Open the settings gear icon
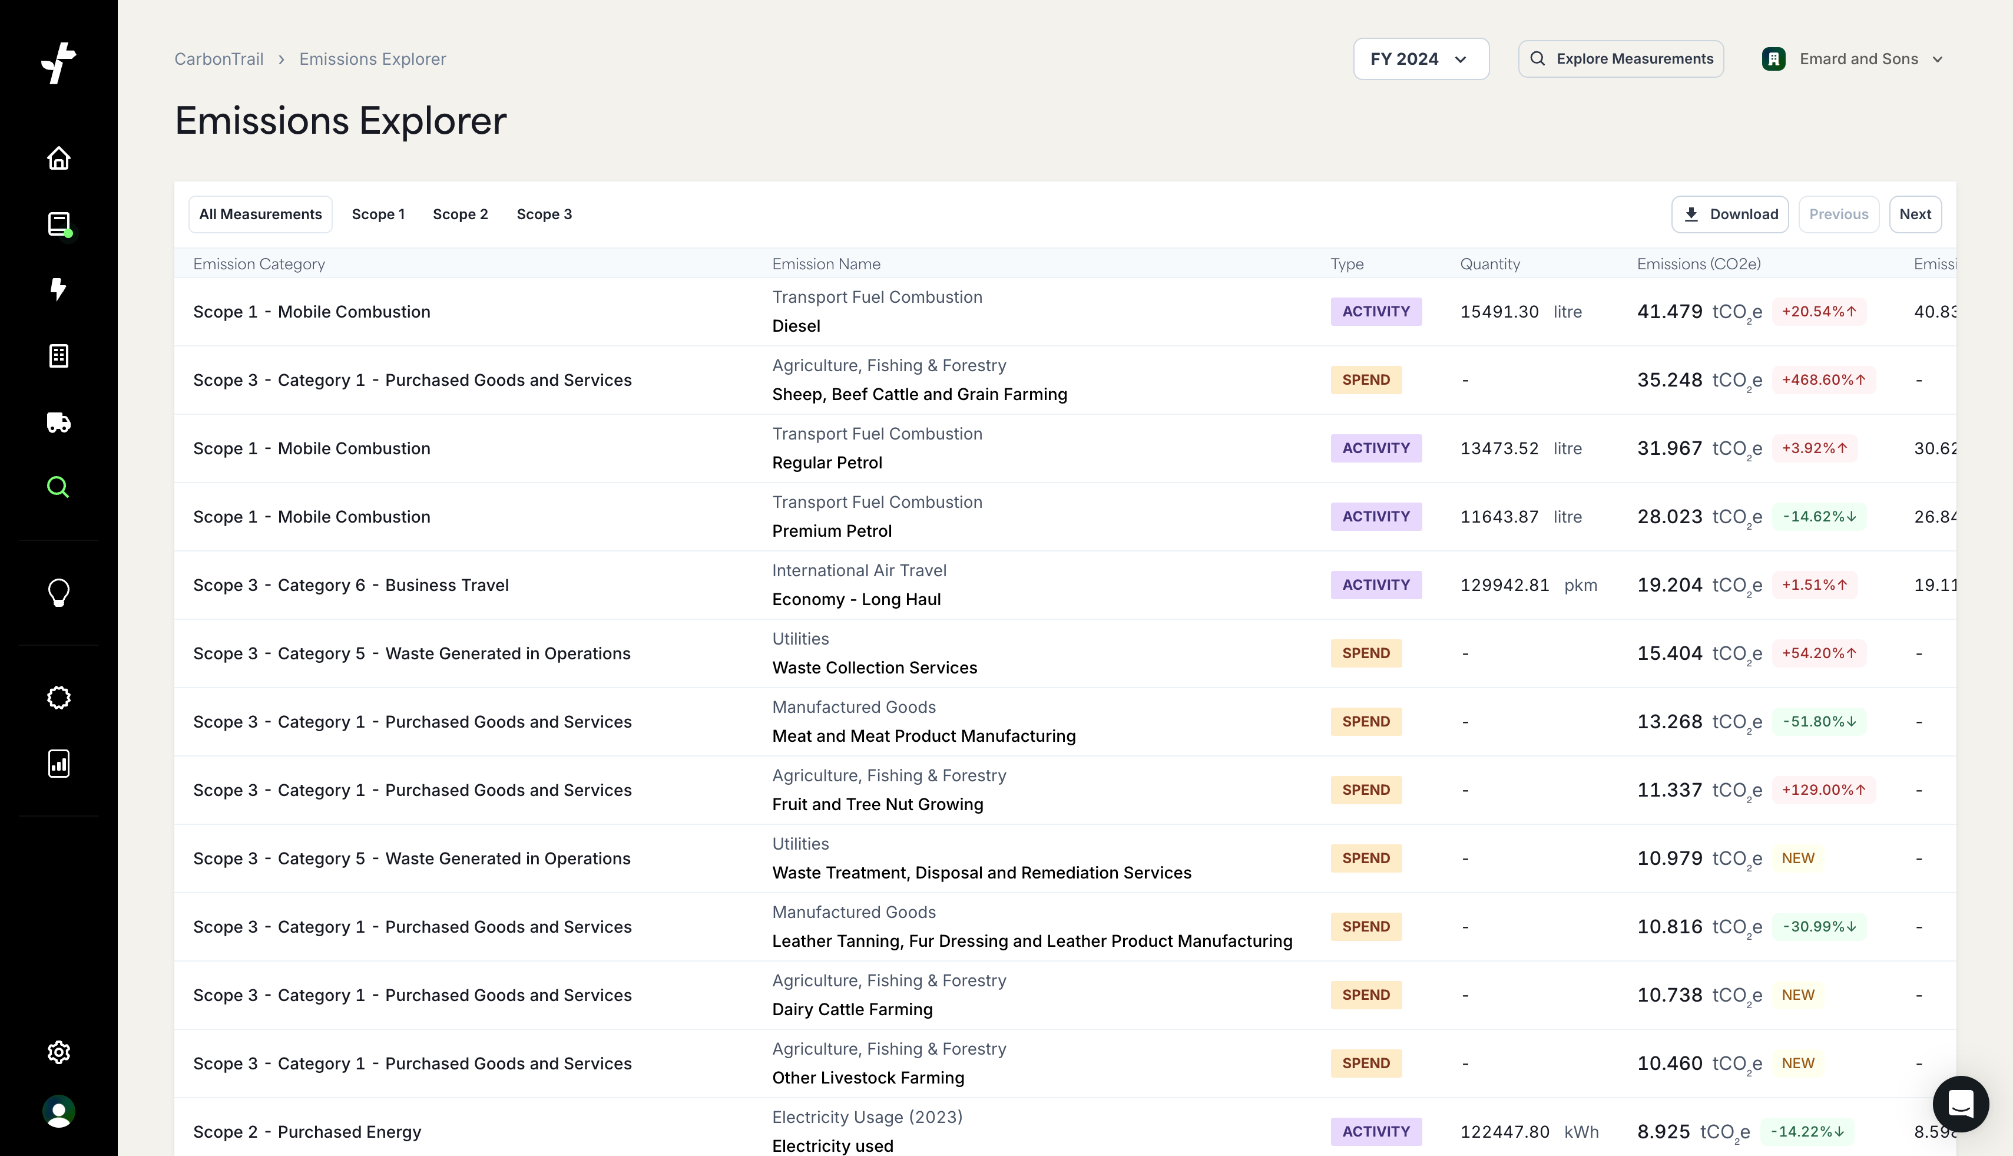This screenshot has width=2013, height=1156. pos(59,1052)
